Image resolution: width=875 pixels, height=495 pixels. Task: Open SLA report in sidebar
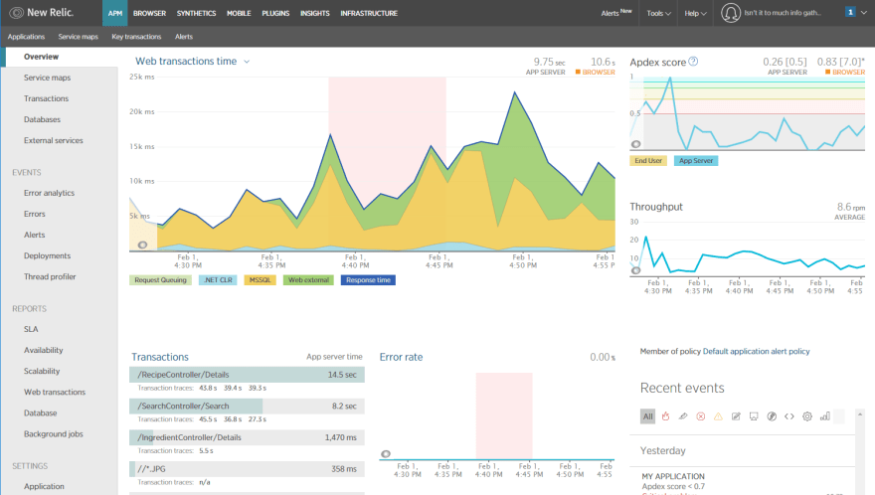pos(31,329)
